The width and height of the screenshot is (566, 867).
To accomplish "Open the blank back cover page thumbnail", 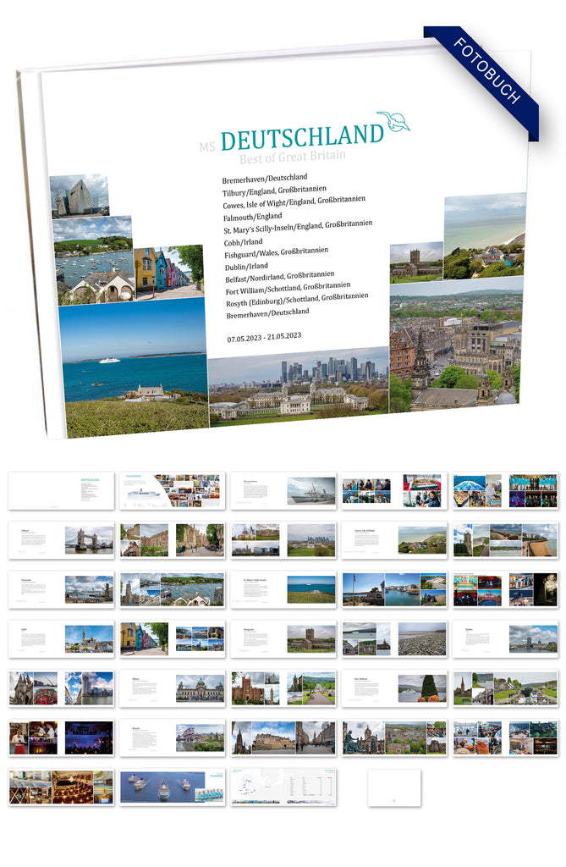I will click(394, 787).
